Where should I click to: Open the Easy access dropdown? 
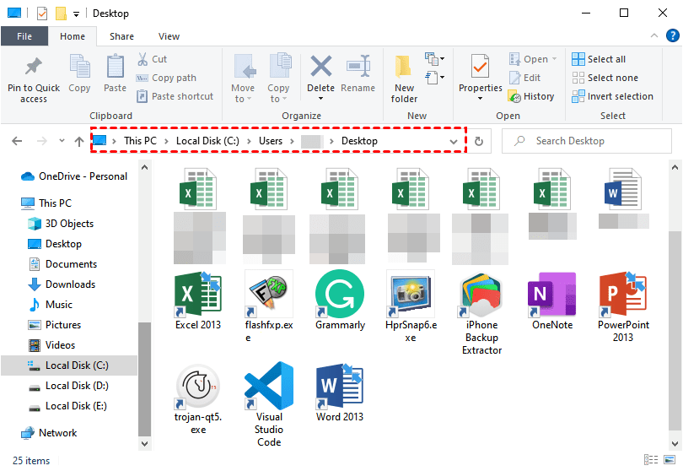[x=435, y=78]
